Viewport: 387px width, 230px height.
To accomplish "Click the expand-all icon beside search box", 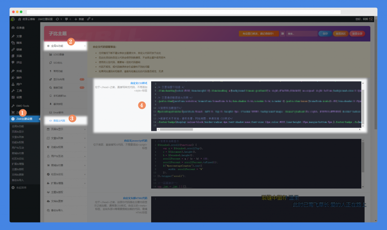I will (x=283, y=34).
